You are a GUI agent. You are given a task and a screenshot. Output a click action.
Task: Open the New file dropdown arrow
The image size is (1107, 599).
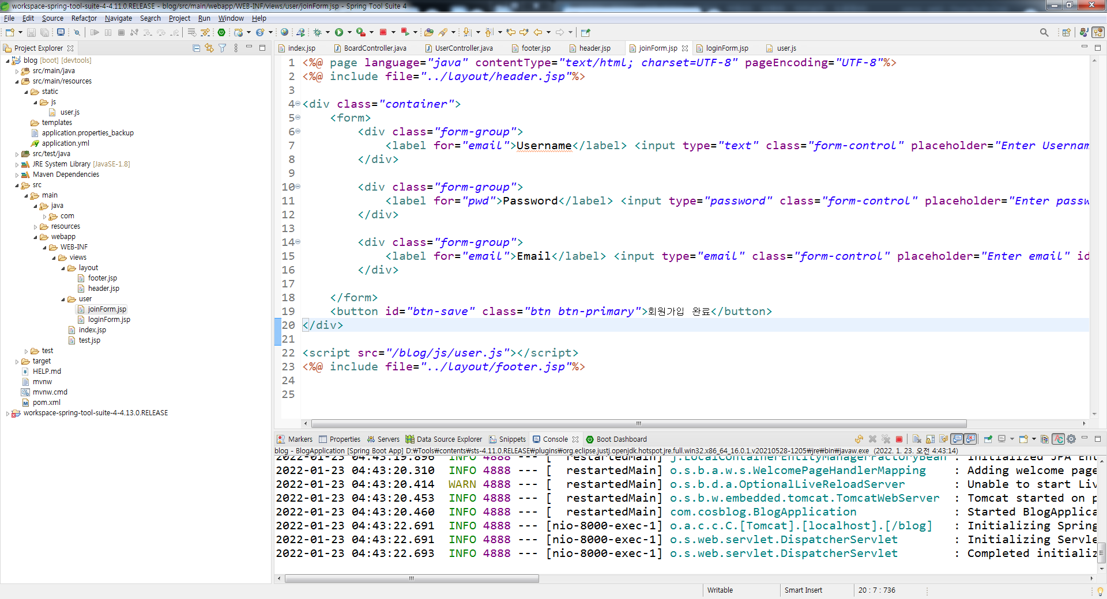pos(20,32)
